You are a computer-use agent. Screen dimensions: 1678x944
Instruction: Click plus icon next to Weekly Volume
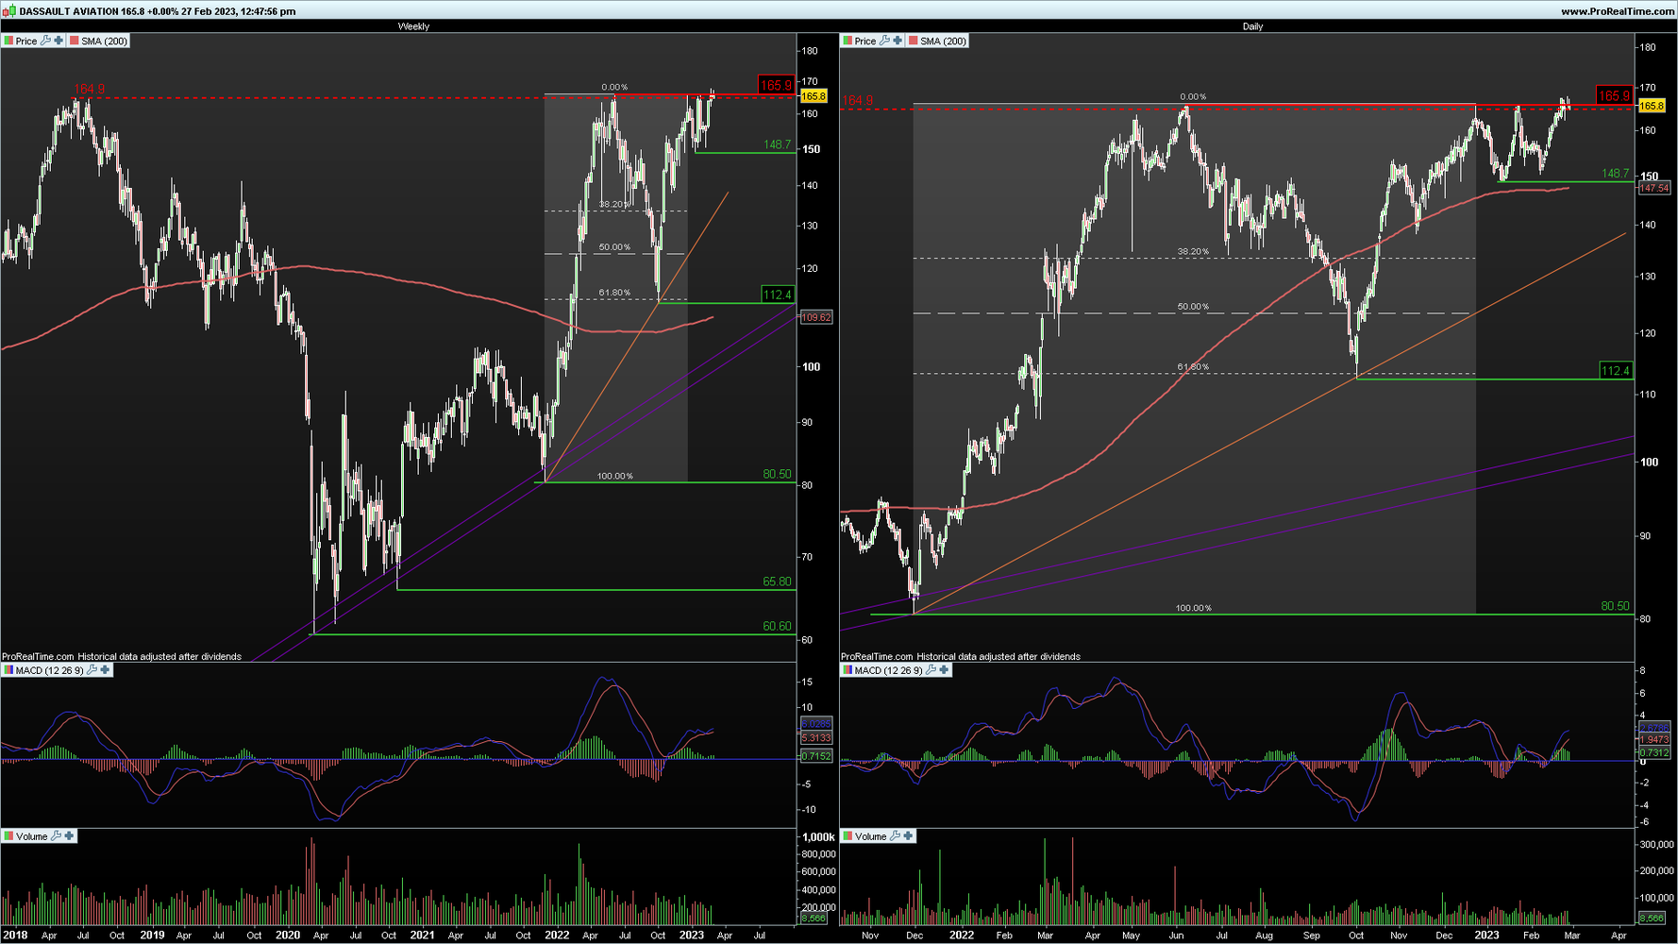pyautogui.click(x=69, y=835)
